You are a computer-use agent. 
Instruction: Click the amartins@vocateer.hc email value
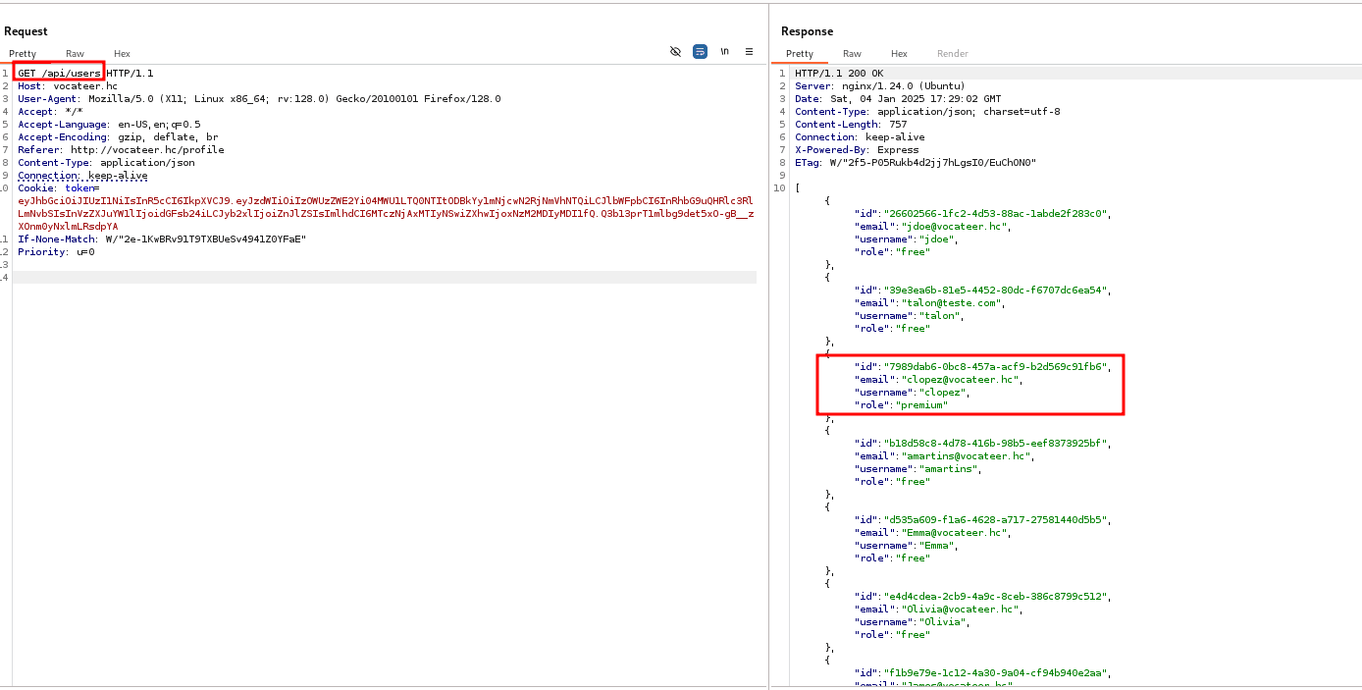pos(967,456)
